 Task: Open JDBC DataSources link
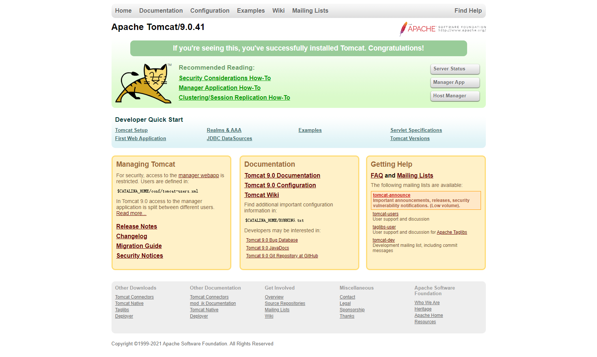[x=229, y=139]
